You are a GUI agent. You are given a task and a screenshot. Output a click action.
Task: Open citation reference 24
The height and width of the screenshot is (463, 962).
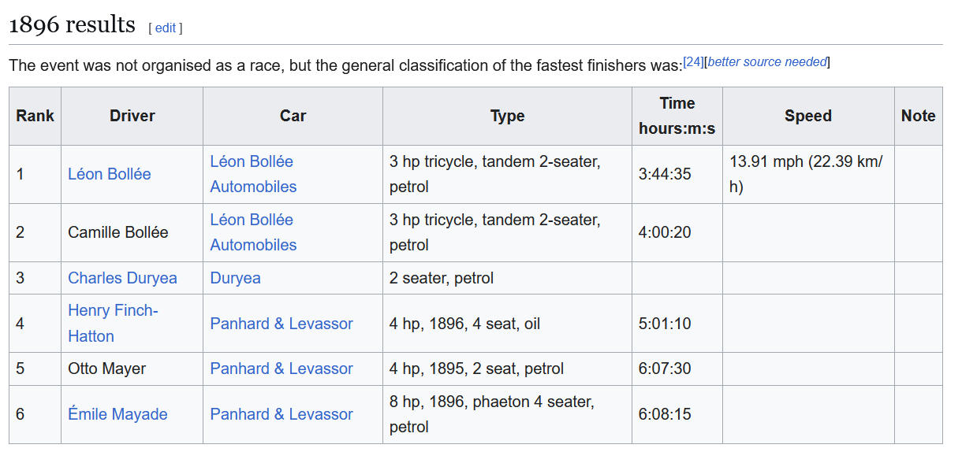click(x=693, y=62)
